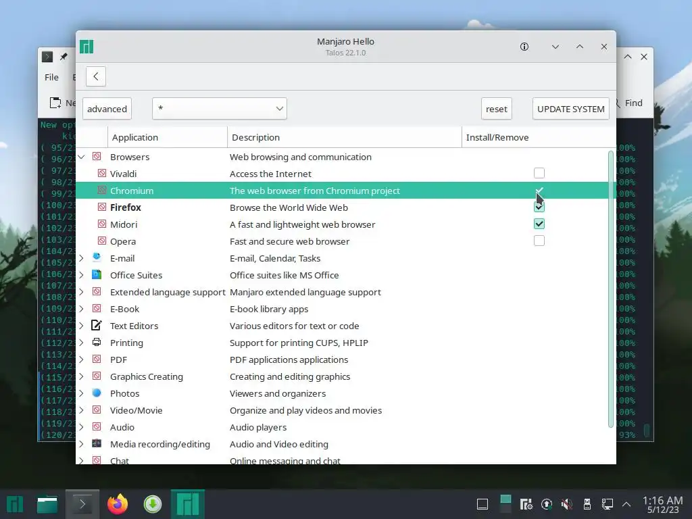Open the network connection tray icon
The image size is (692, 519).
click(608, 504)
